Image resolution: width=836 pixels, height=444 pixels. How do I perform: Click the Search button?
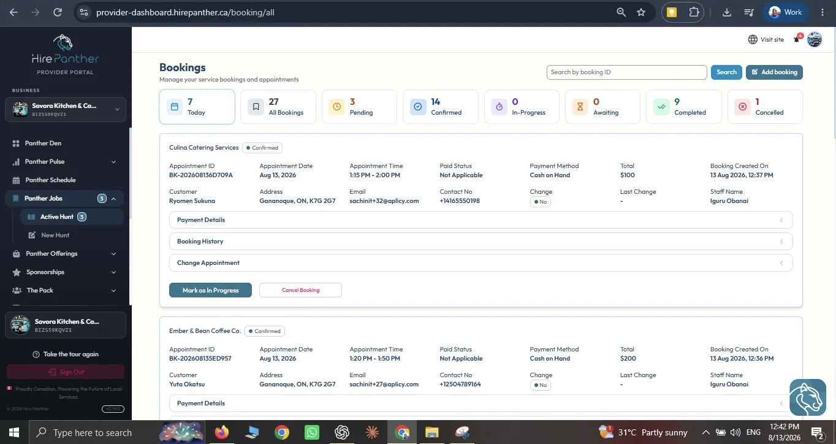[726, 72]
